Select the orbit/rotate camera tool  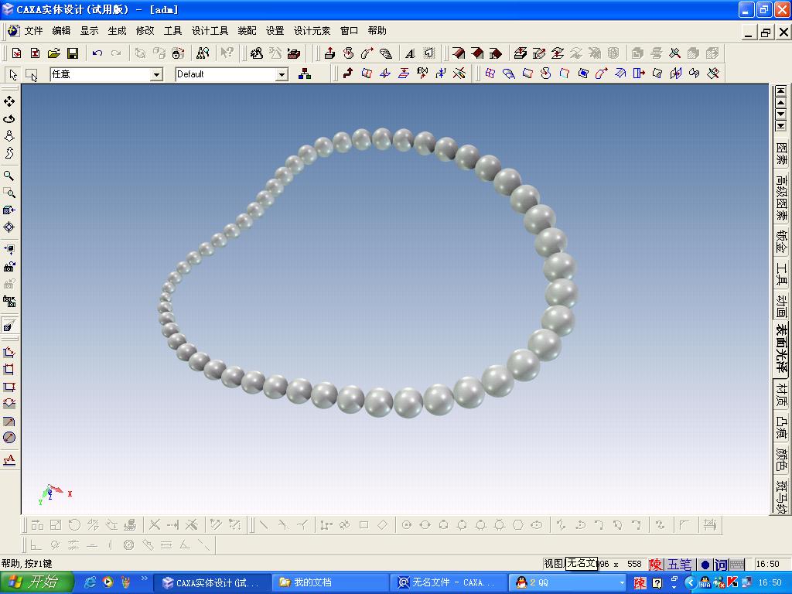point(9,118)
